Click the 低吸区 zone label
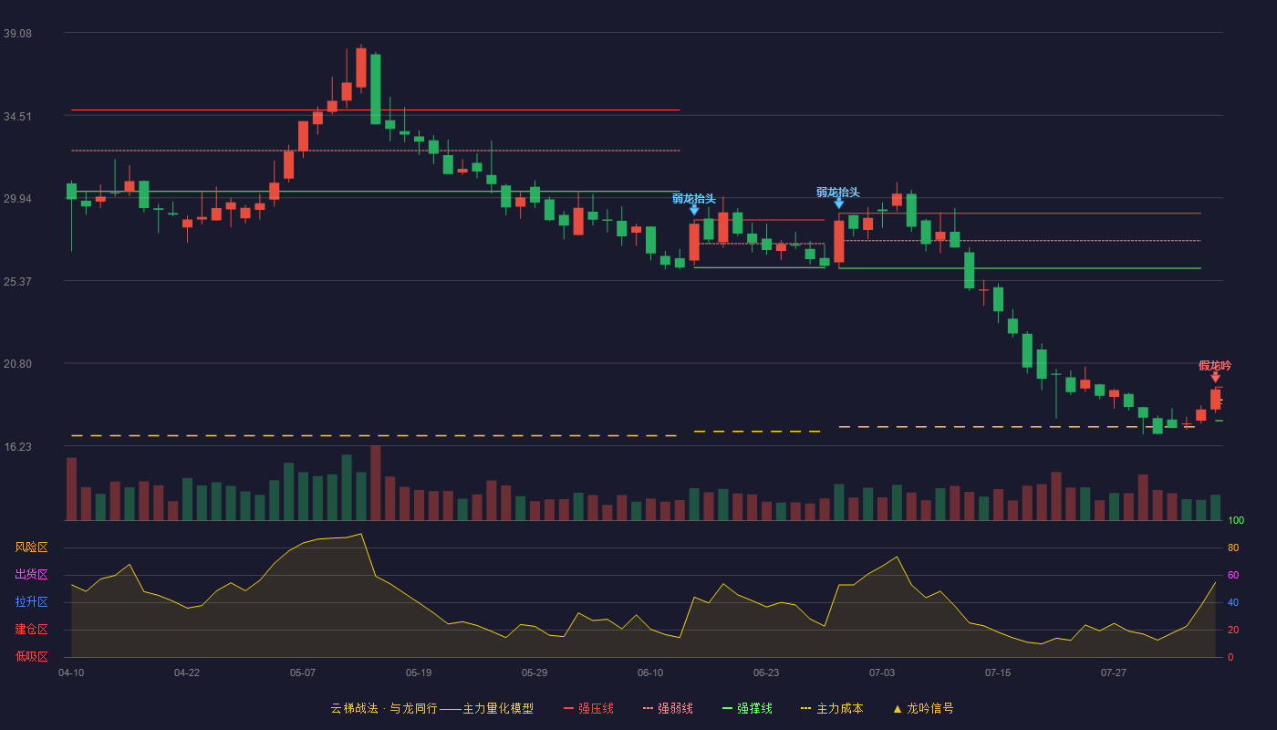This screenshot has width=1277, height=730. click(x=31, y=657)
